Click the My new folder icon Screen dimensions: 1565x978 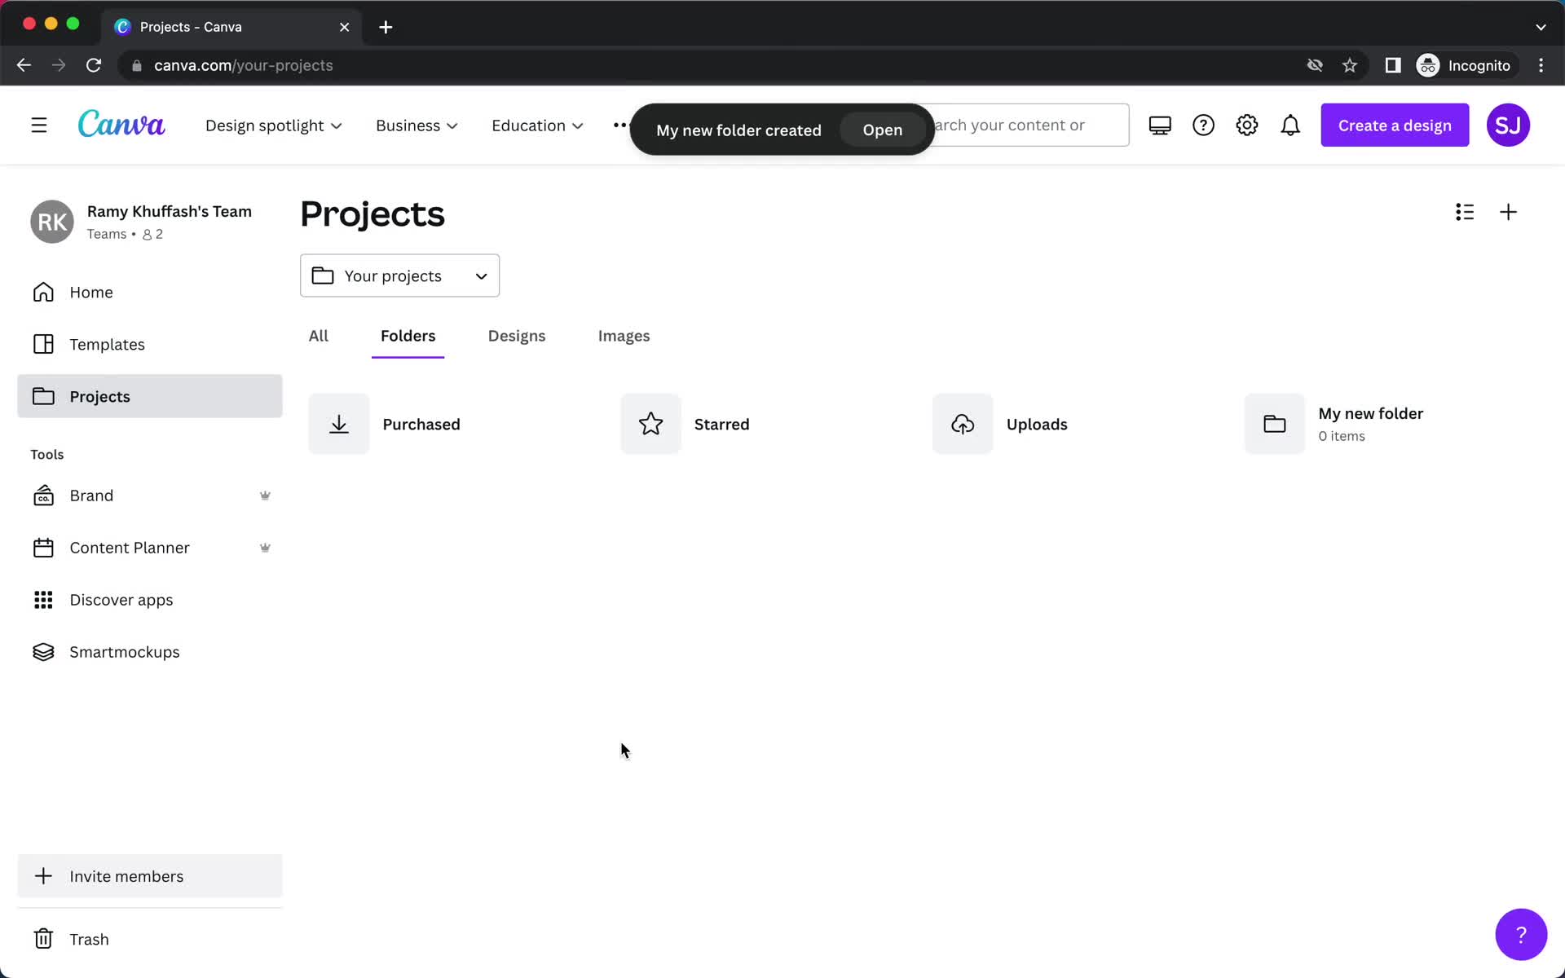coord(1274,424)
